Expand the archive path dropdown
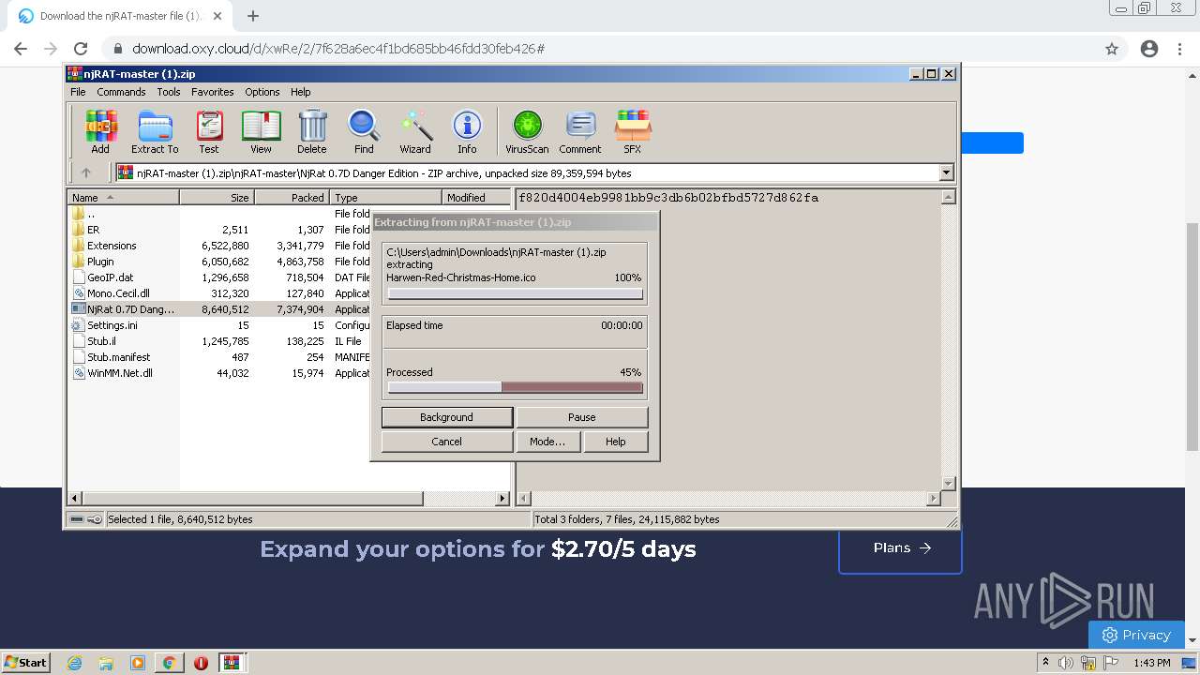Image resolution: width=1200 pixels, height=675 pixels. click(946, 172)
